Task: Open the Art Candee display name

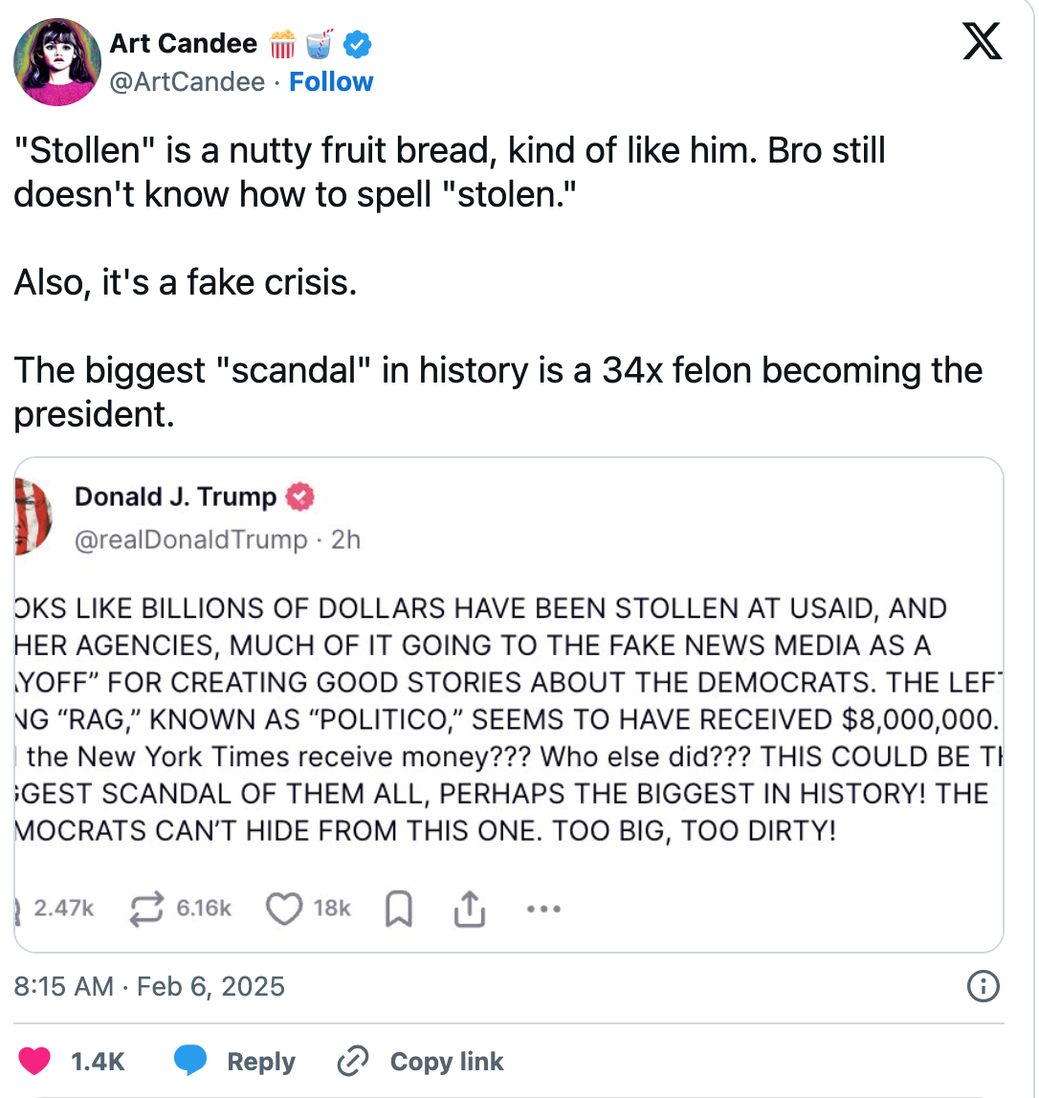Action: pyautogui.click(x=183, y=43)
